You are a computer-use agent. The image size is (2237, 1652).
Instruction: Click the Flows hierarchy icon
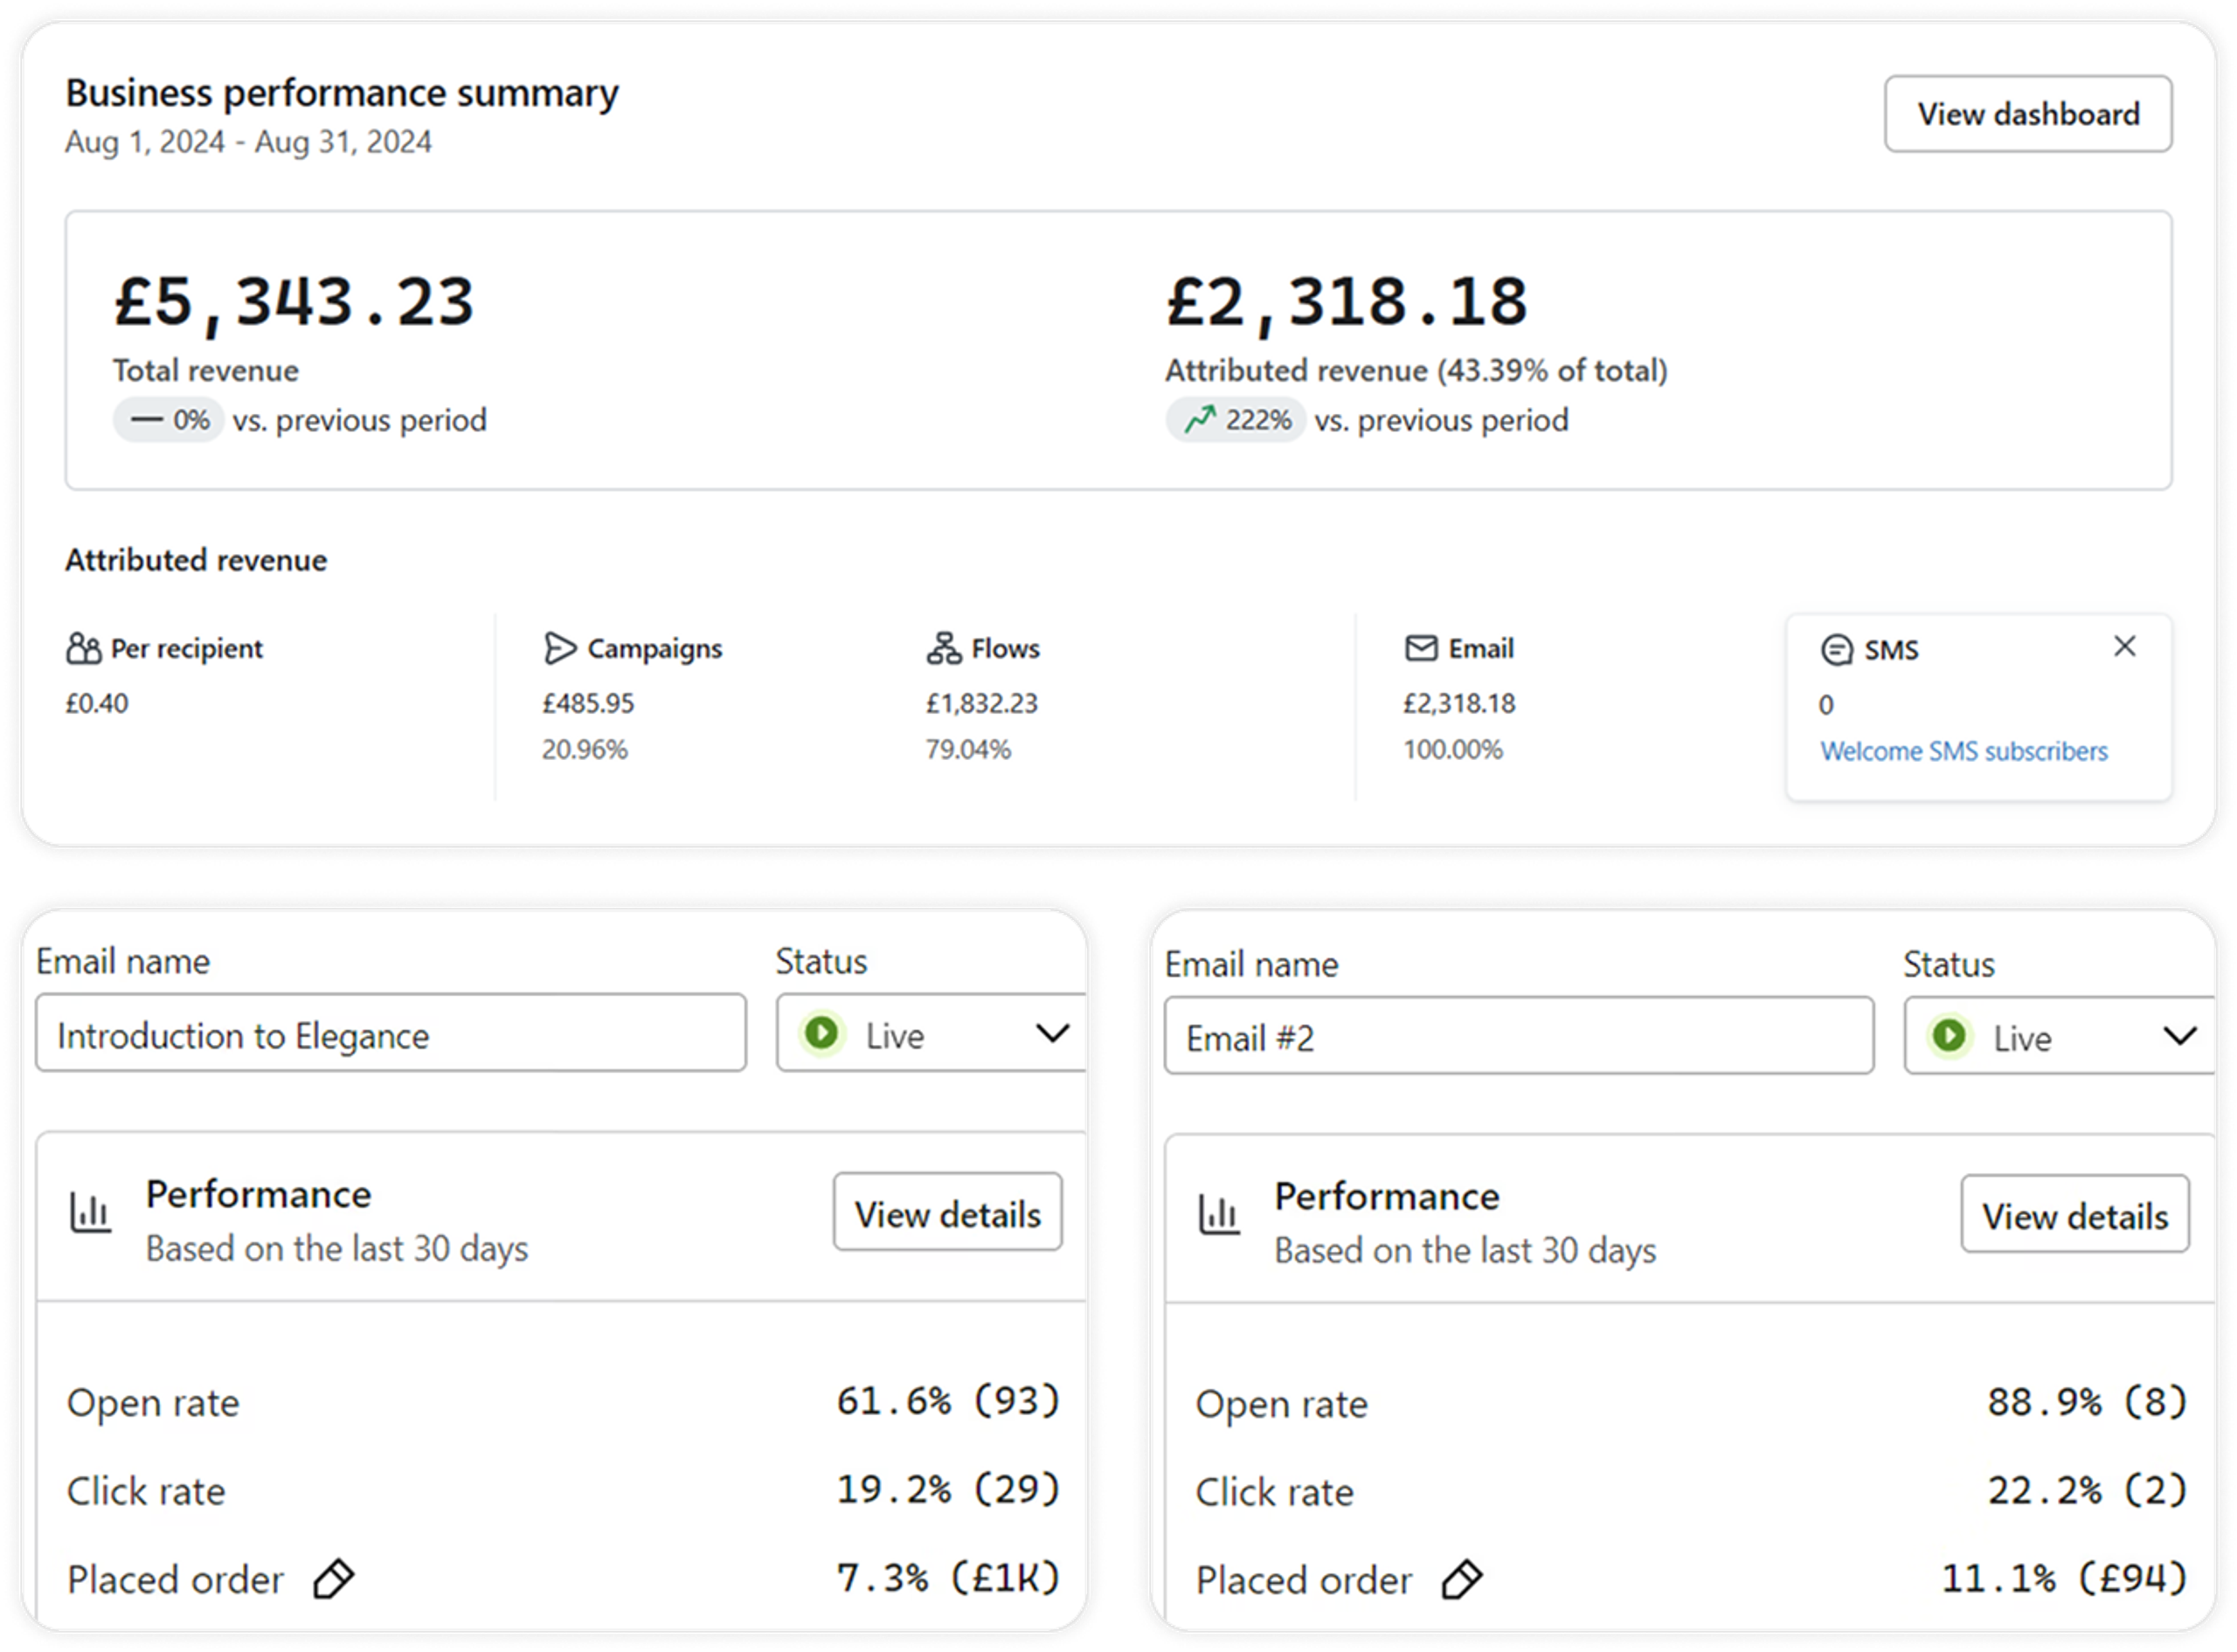click(x=943, y=649)
